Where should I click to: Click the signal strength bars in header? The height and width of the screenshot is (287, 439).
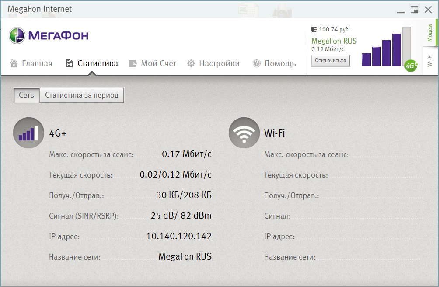coord(387,47)
